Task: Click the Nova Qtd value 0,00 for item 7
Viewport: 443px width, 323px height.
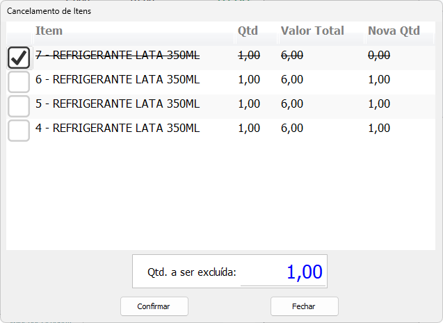Action: click(x=379, y=56)
